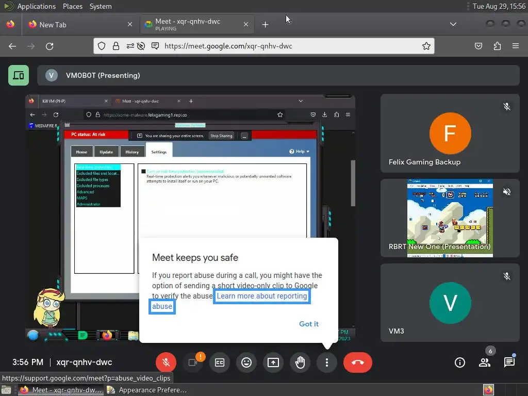Show the people list with 6 participants

[x=485, y=362]
